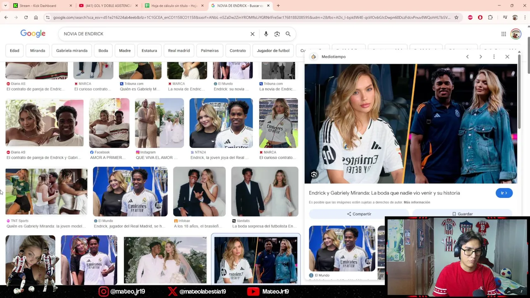Open the AdBlock extension icon
Image resolution: width=530 pixels, height=298 pixels.
tap(470, 17)
